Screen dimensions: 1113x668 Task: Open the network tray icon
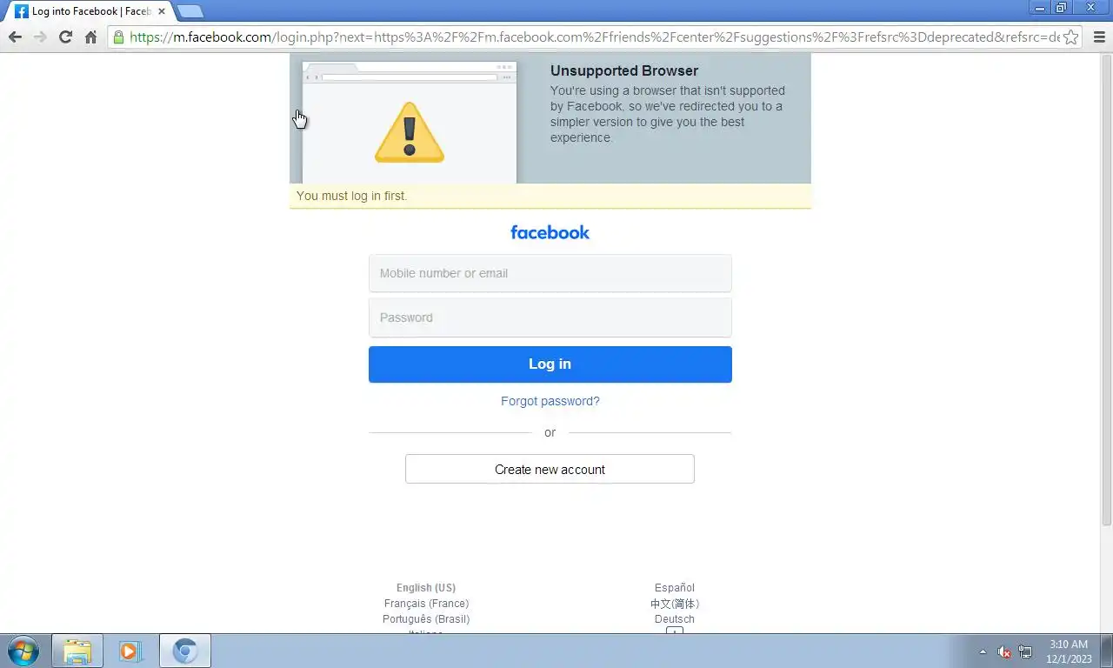click(x=1025, y=651)
